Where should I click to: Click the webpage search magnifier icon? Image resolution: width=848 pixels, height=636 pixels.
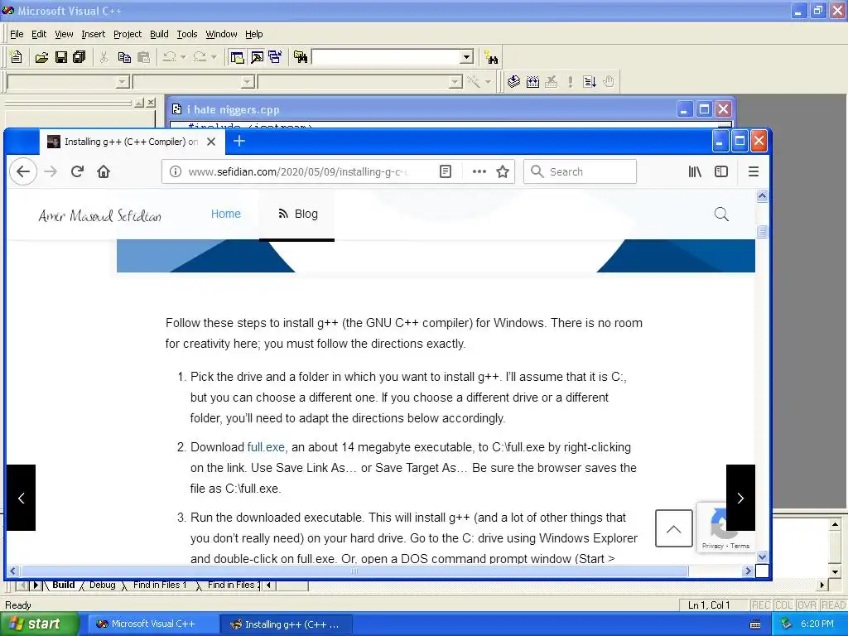click(721, 214)
